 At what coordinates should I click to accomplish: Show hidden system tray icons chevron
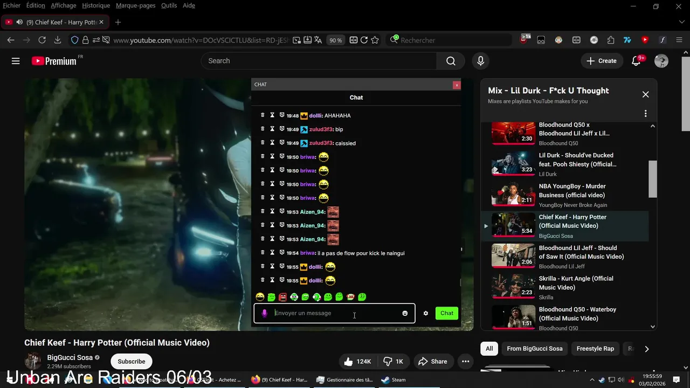[592, 380]
